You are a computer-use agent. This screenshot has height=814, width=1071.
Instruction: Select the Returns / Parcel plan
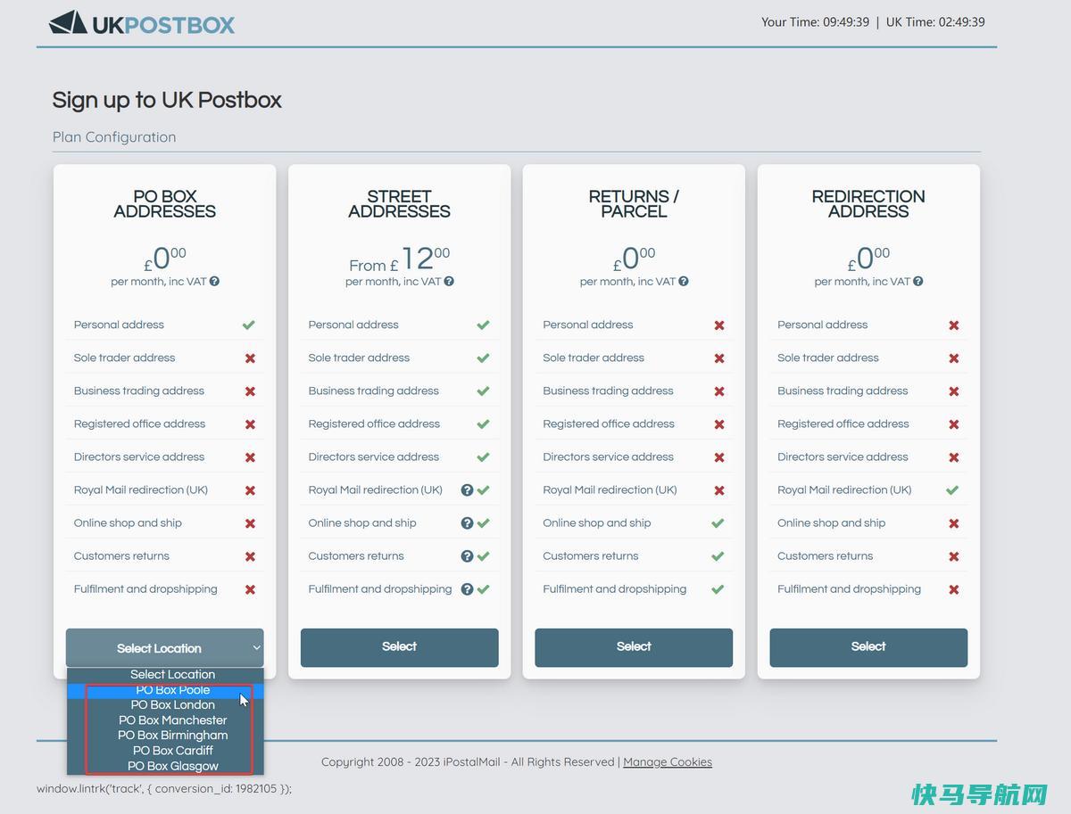(x=634, y=647)
